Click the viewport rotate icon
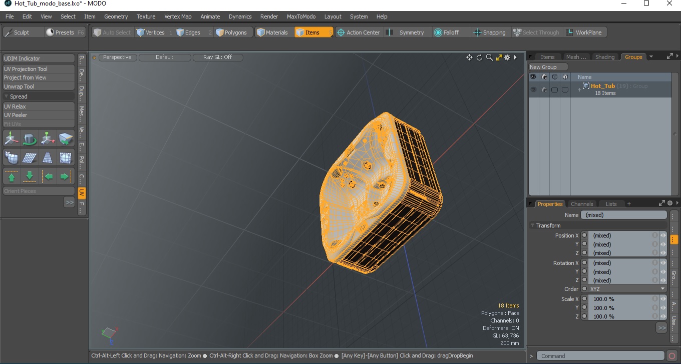The image size is (681, 364). pos(479,57)
